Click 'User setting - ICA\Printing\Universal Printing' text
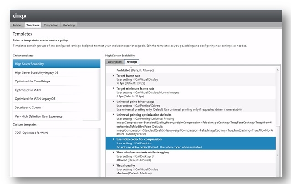This screenshot has width=291, height=184. [x=145, y=119]
